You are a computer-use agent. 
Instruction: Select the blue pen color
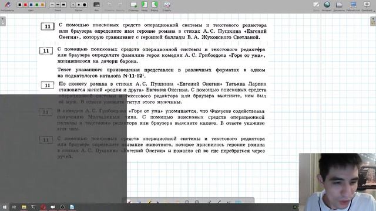click(31, 5)
